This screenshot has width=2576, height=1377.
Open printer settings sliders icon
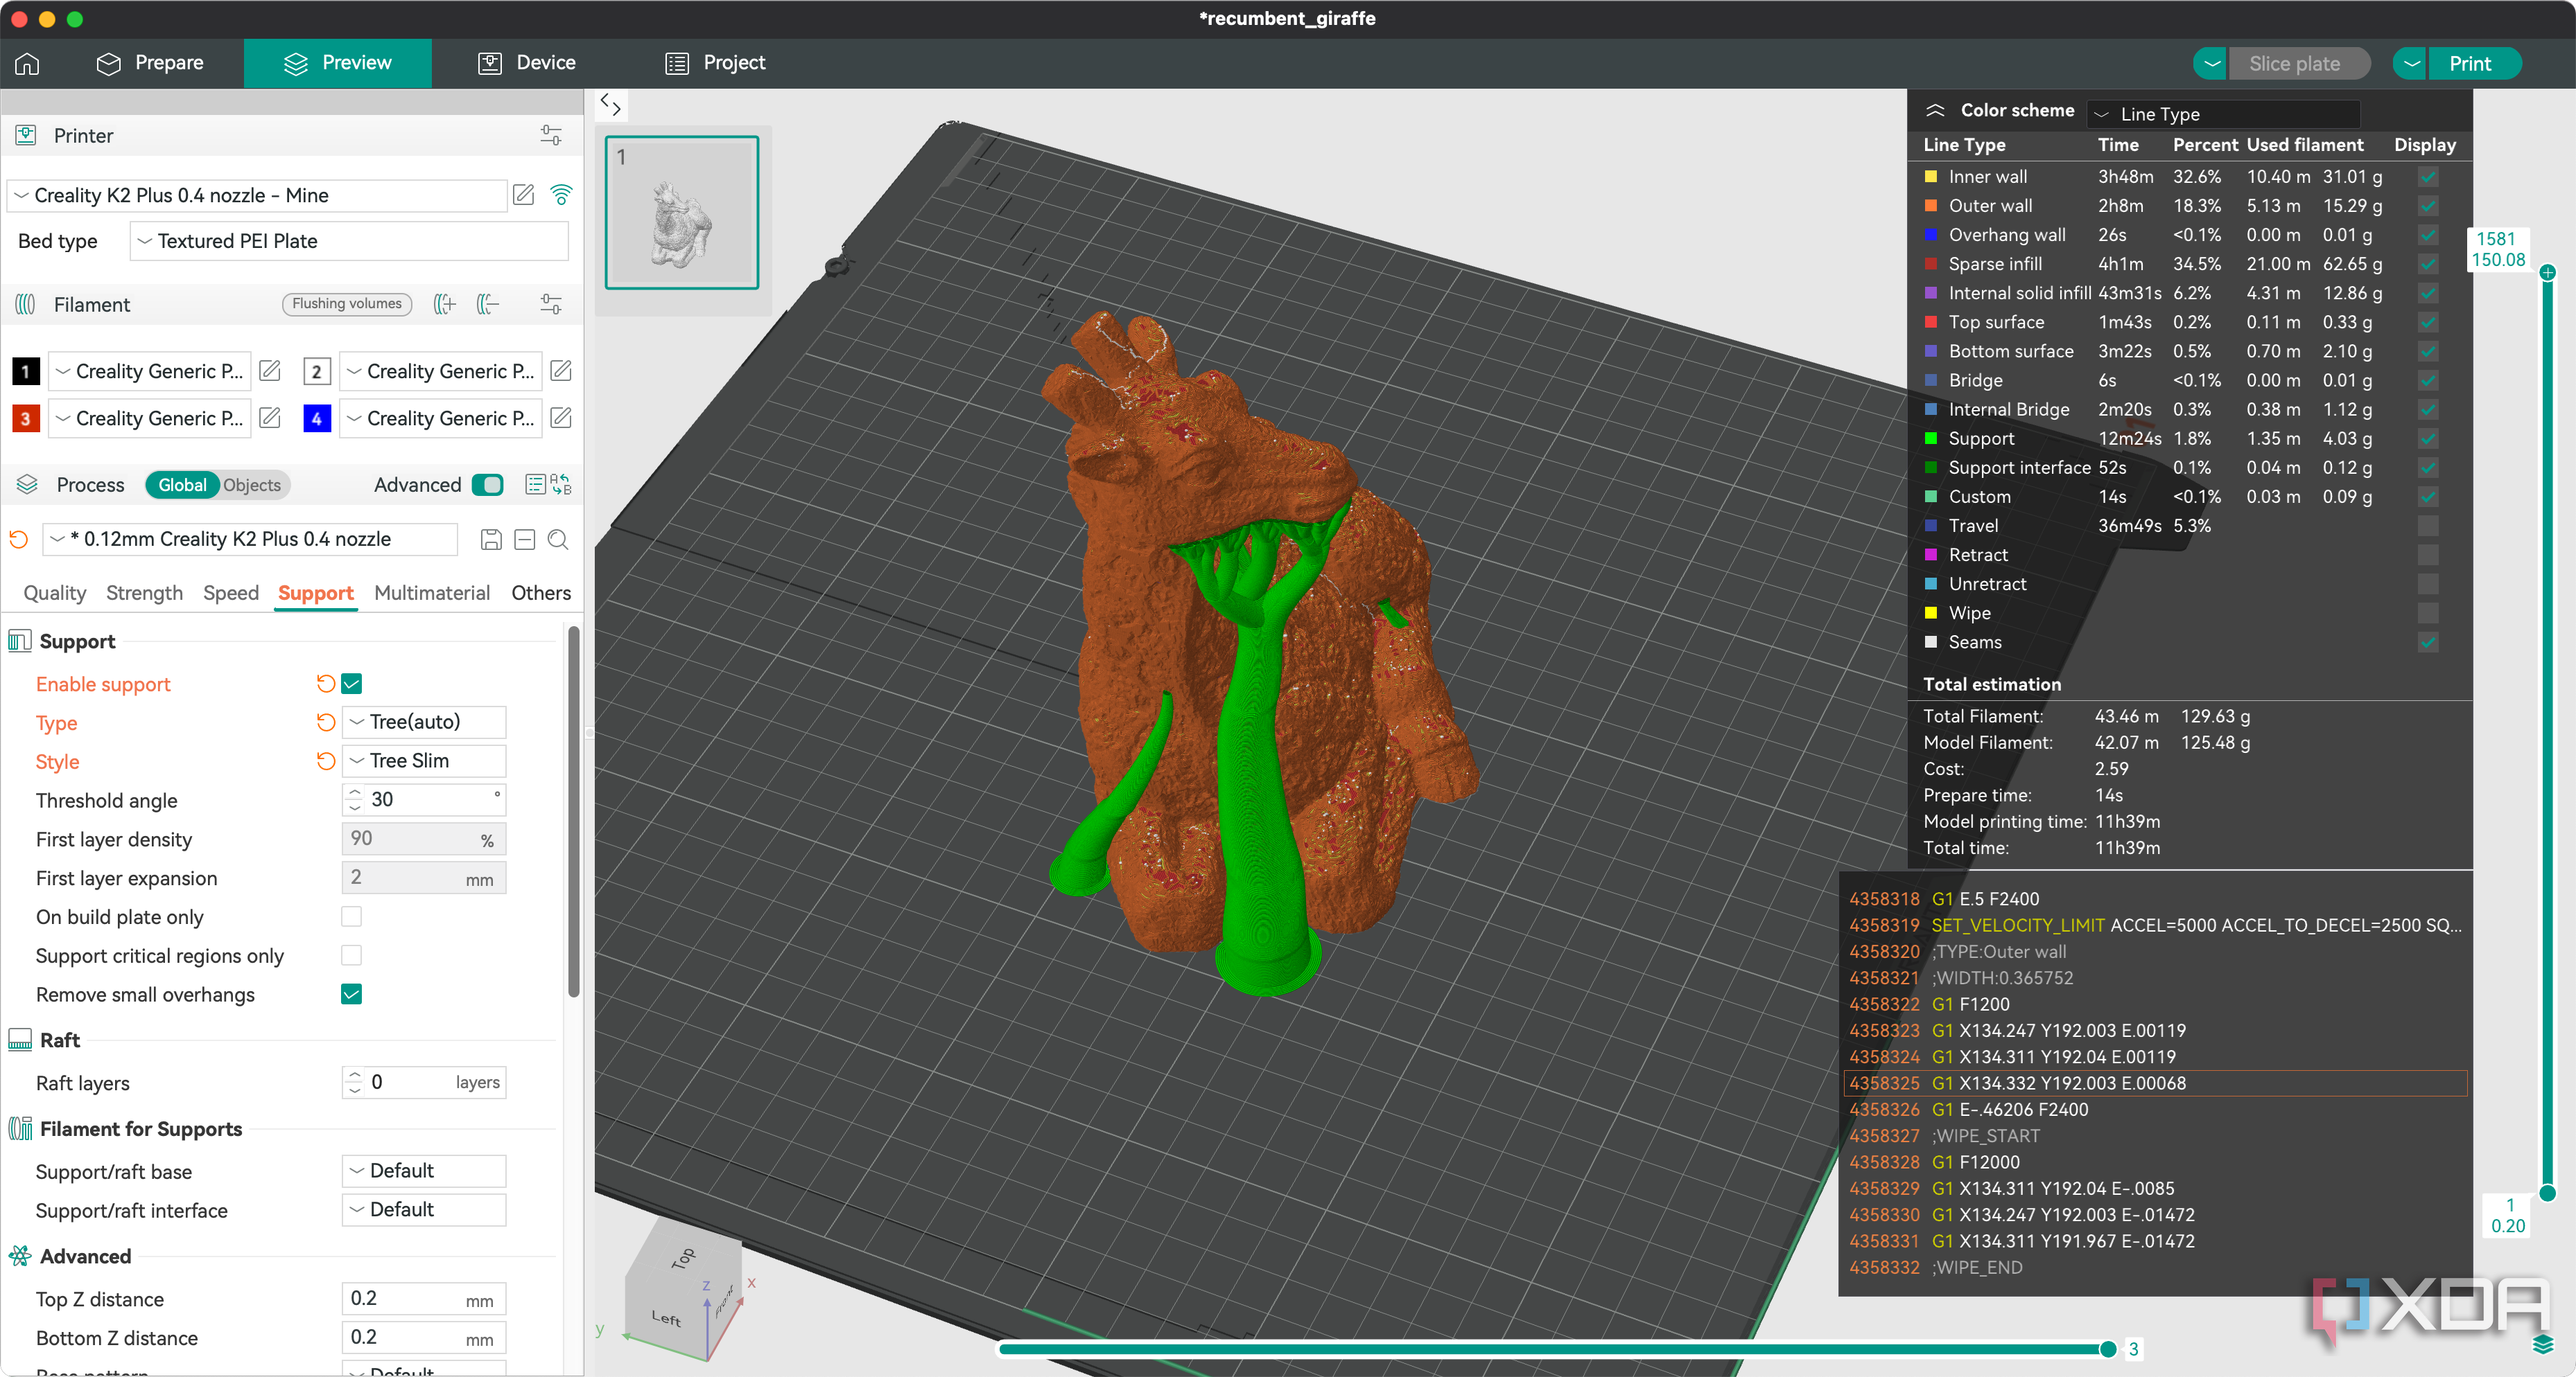pos(550,135)
